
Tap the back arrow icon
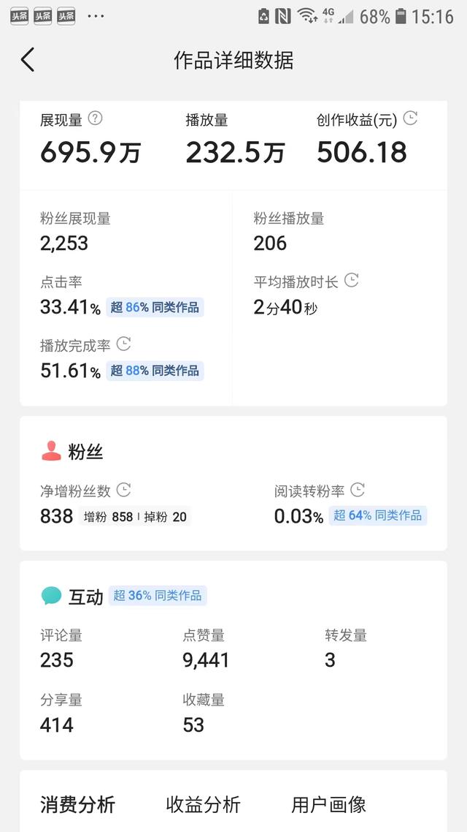tap(28, 60)
